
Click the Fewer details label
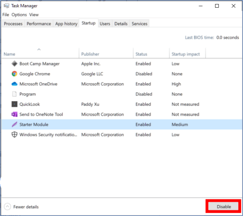tap(26, 207)
